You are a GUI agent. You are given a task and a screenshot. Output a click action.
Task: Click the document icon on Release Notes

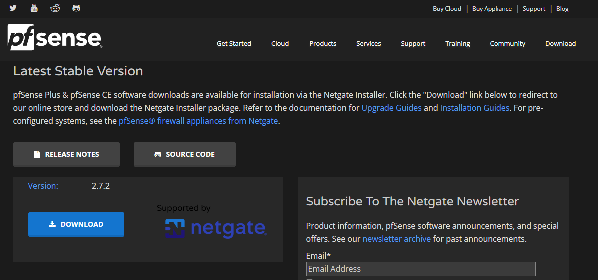[x=37, y=154]
